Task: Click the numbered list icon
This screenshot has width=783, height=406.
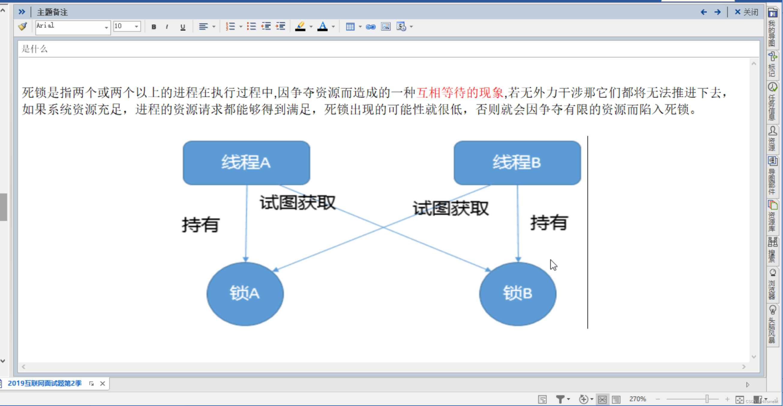Action: (230, 27)
